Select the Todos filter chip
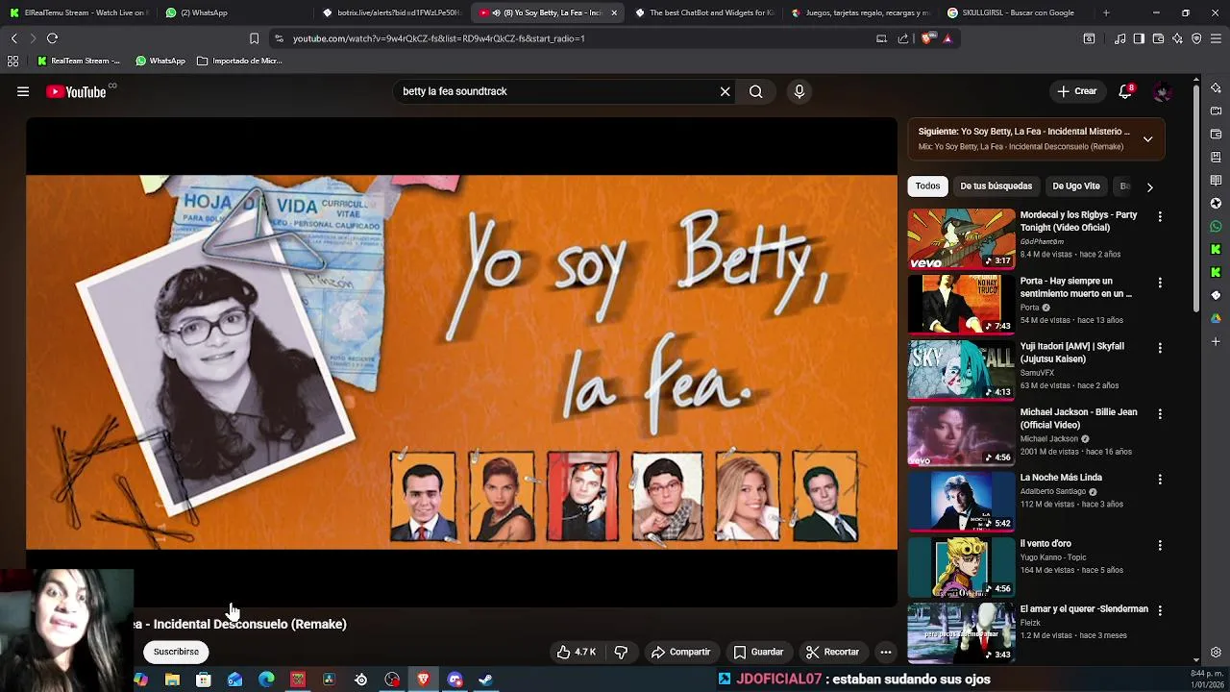 tap(927, 185)
